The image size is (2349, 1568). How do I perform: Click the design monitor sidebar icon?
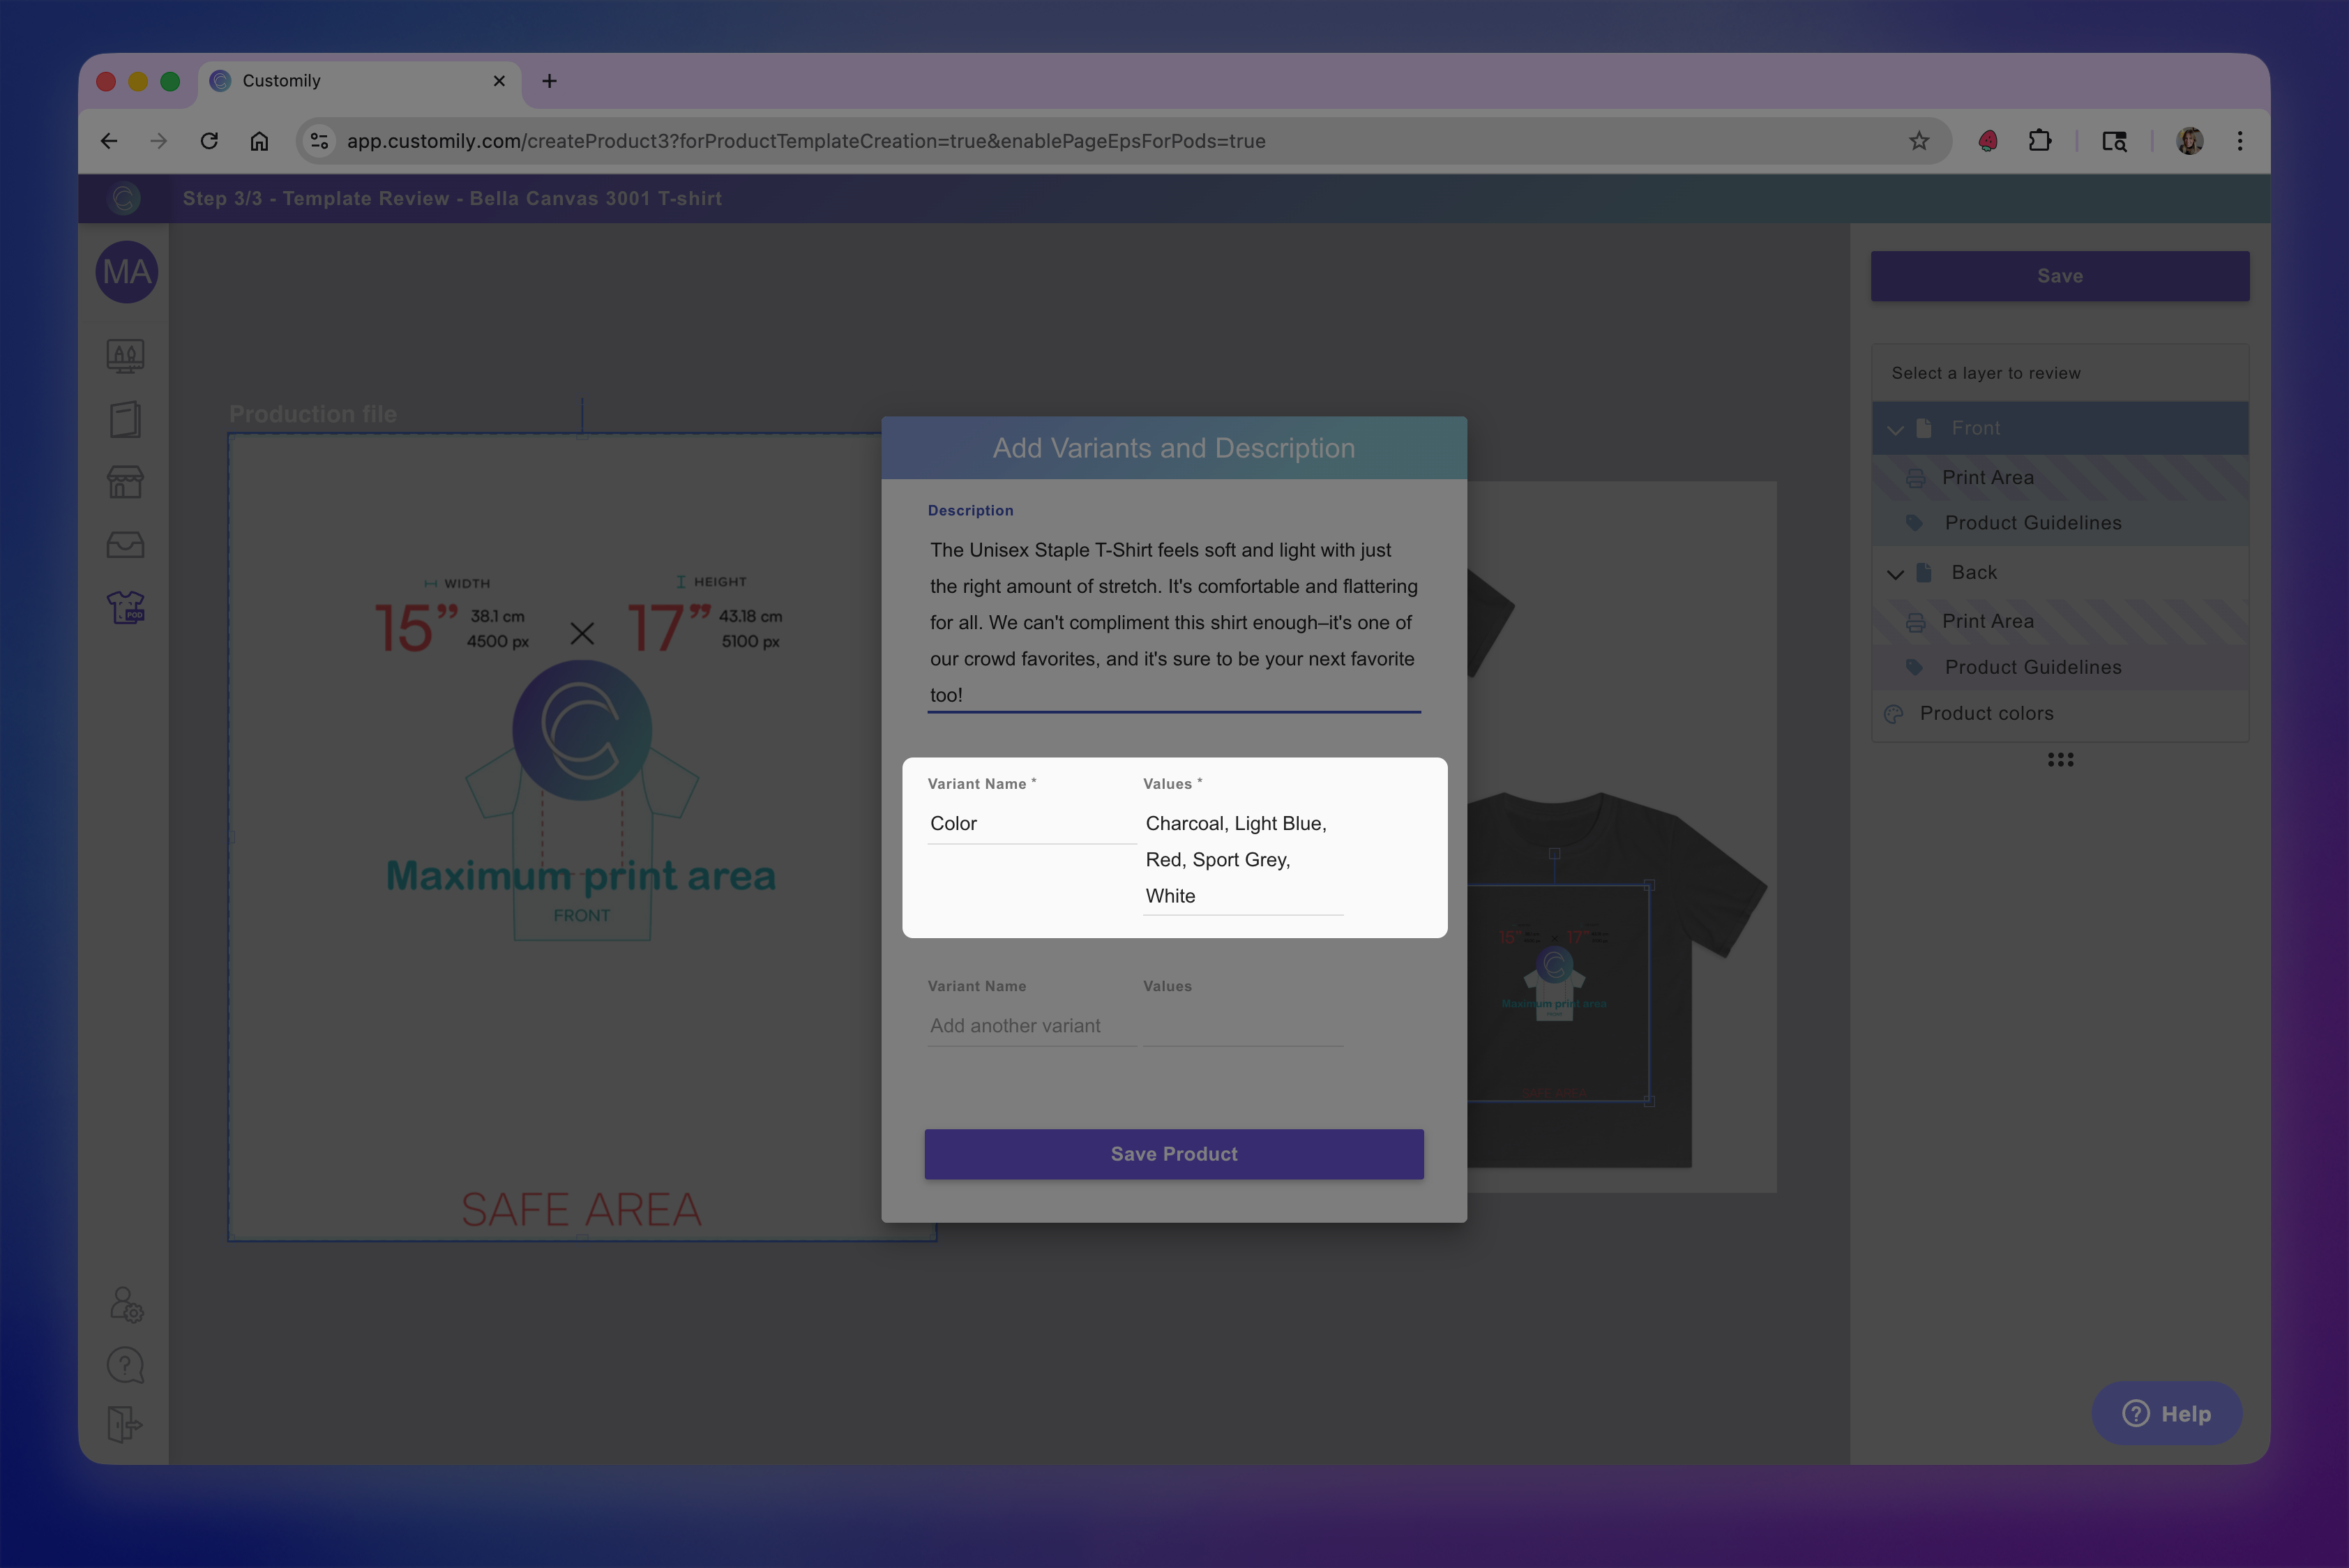point(126,356)
